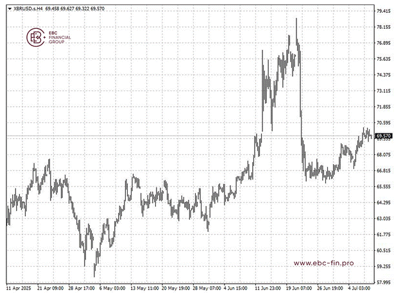
Task: Select the 6 May 03:00 time label
Action: pyautogui.click(x=112, y=288)
